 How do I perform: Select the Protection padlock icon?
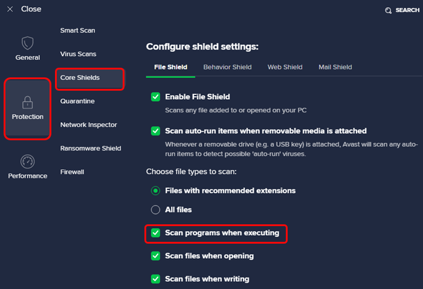(28, 103)
